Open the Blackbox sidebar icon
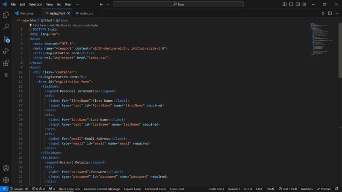 coord(6,75)
